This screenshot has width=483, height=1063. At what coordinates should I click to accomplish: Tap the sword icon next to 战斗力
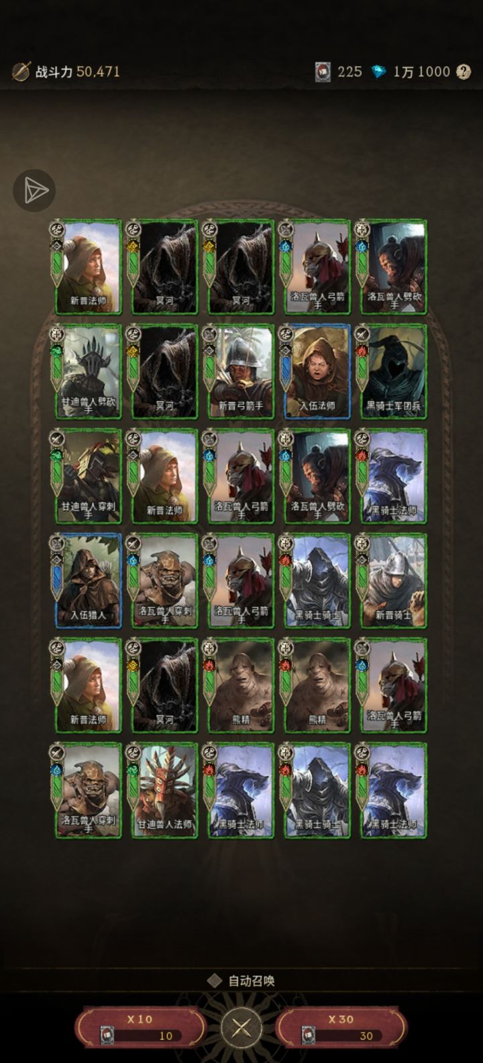coord(21,71)
